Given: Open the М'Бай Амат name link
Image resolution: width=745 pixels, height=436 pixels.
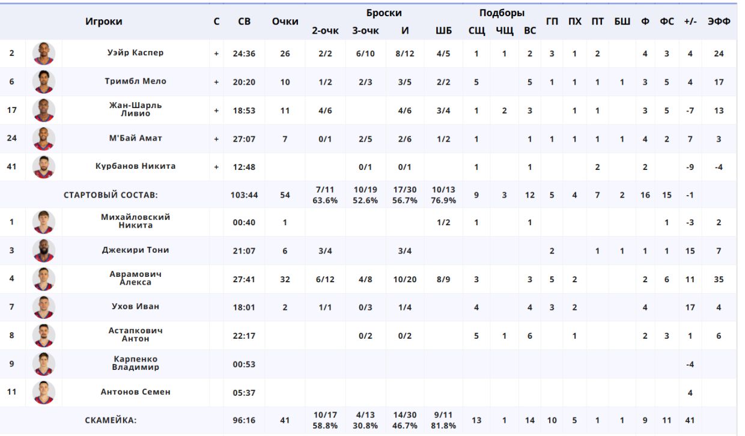Looking at the screenshot, I should click(135, 138).
